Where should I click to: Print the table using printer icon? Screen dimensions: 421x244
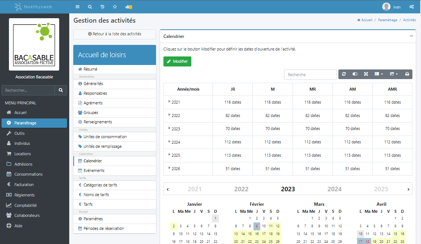coord(407,74)
